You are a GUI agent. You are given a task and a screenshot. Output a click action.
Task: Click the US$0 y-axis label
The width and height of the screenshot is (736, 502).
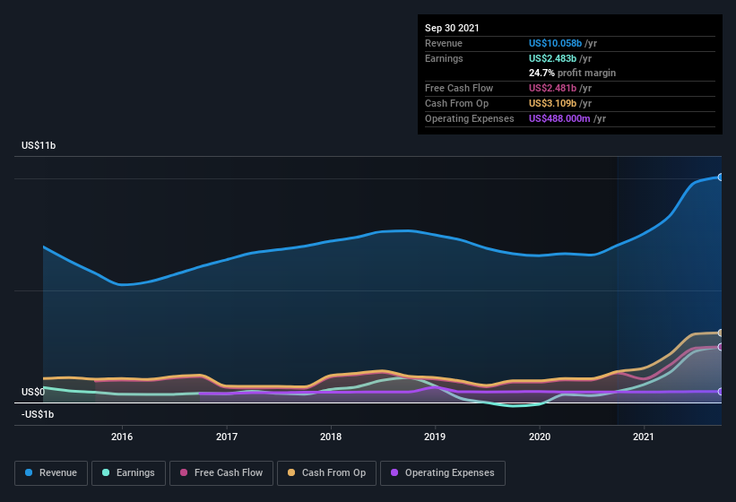click(x=33, y=393)
